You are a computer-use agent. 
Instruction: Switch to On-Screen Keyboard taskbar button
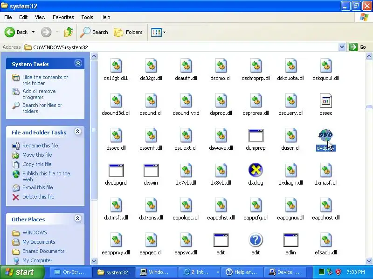[70, 272]
